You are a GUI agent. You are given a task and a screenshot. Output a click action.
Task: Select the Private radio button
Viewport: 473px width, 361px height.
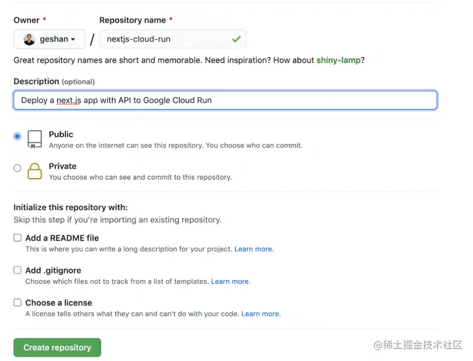pos(17,168)
